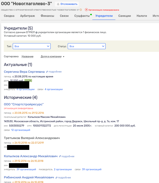This screenshot has width=159, height=183.
Task: Click the bell icon beside Отслеживать
Action: coord(58,4)
